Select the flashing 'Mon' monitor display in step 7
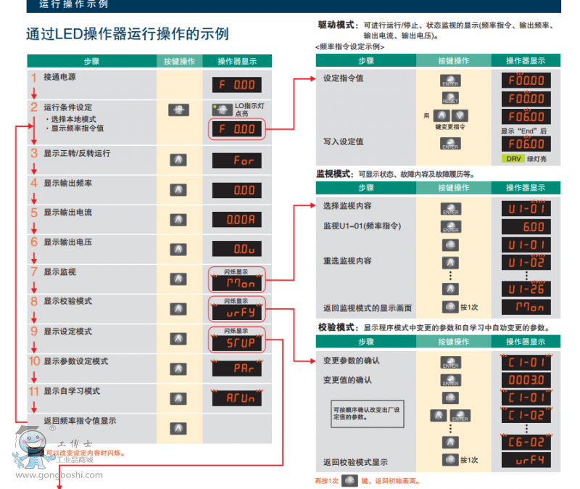 [x=237, y=283]
